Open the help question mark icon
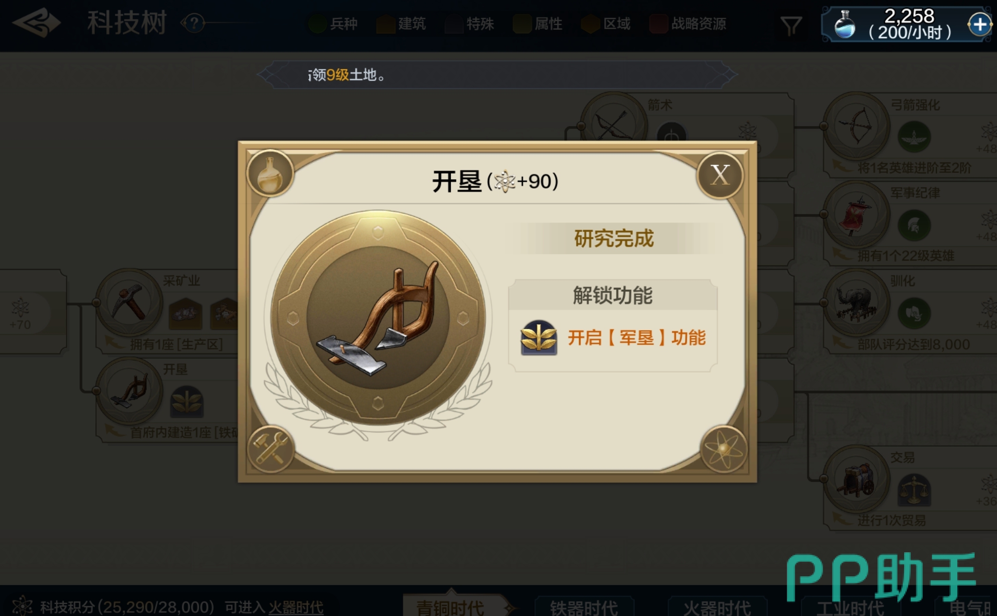 pyautogui.click(x=194, y=23)
